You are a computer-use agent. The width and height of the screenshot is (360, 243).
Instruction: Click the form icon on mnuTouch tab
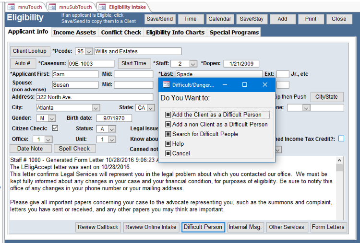point(11,7)
